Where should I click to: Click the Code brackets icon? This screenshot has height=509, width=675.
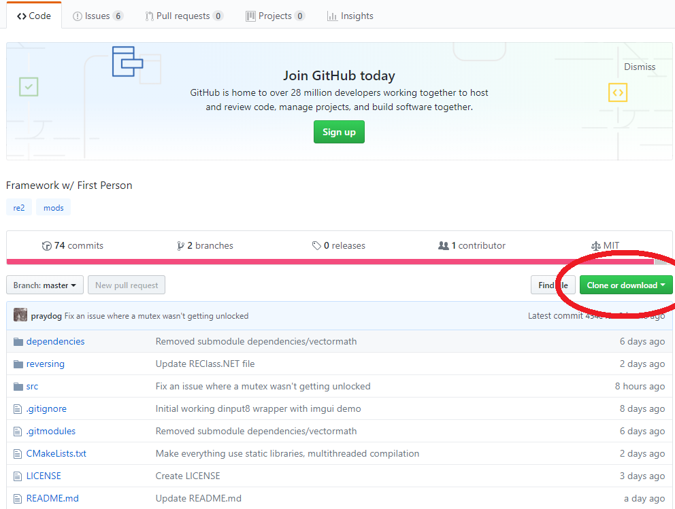22,16
